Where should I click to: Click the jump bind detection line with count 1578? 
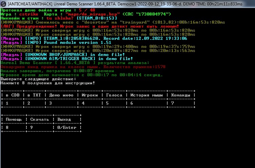point(83,67)
